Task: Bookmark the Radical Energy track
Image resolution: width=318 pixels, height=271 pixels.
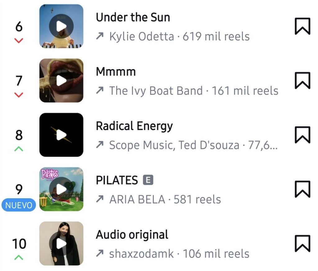Action: click(x=302, y=135)
